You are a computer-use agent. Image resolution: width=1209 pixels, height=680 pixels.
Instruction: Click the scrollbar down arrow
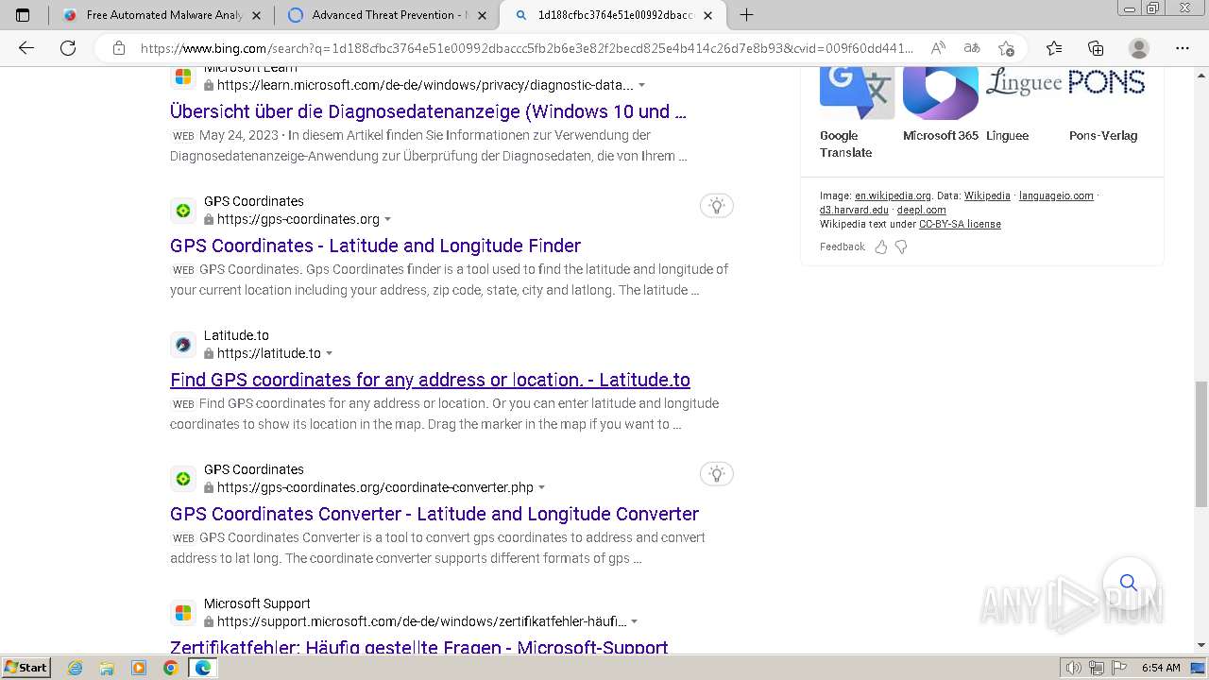1200,645
